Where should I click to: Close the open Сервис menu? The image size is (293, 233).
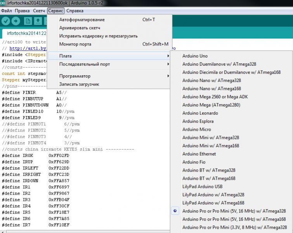tap(55, 11)
